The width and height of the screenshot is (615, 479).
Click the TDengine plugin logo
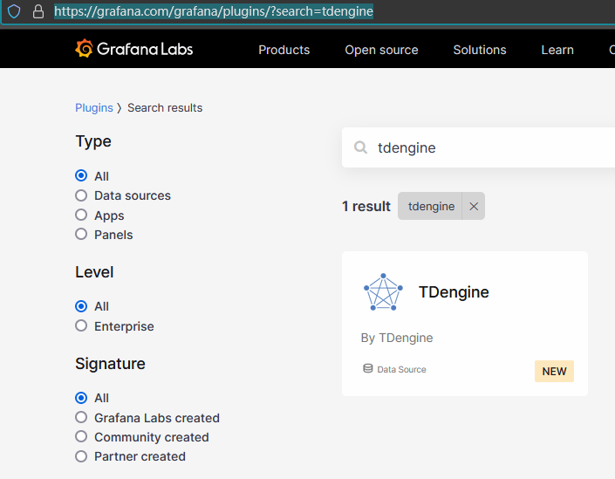(383, 292)
